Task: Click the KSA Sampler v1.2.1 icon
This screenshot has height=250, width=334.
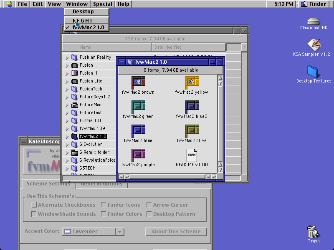Action: tap(314, 45)
